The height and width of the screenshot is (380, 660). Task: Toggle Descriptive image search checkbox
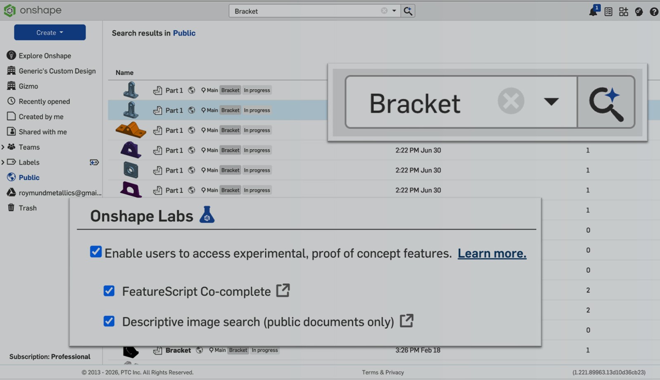coord(109,321)
